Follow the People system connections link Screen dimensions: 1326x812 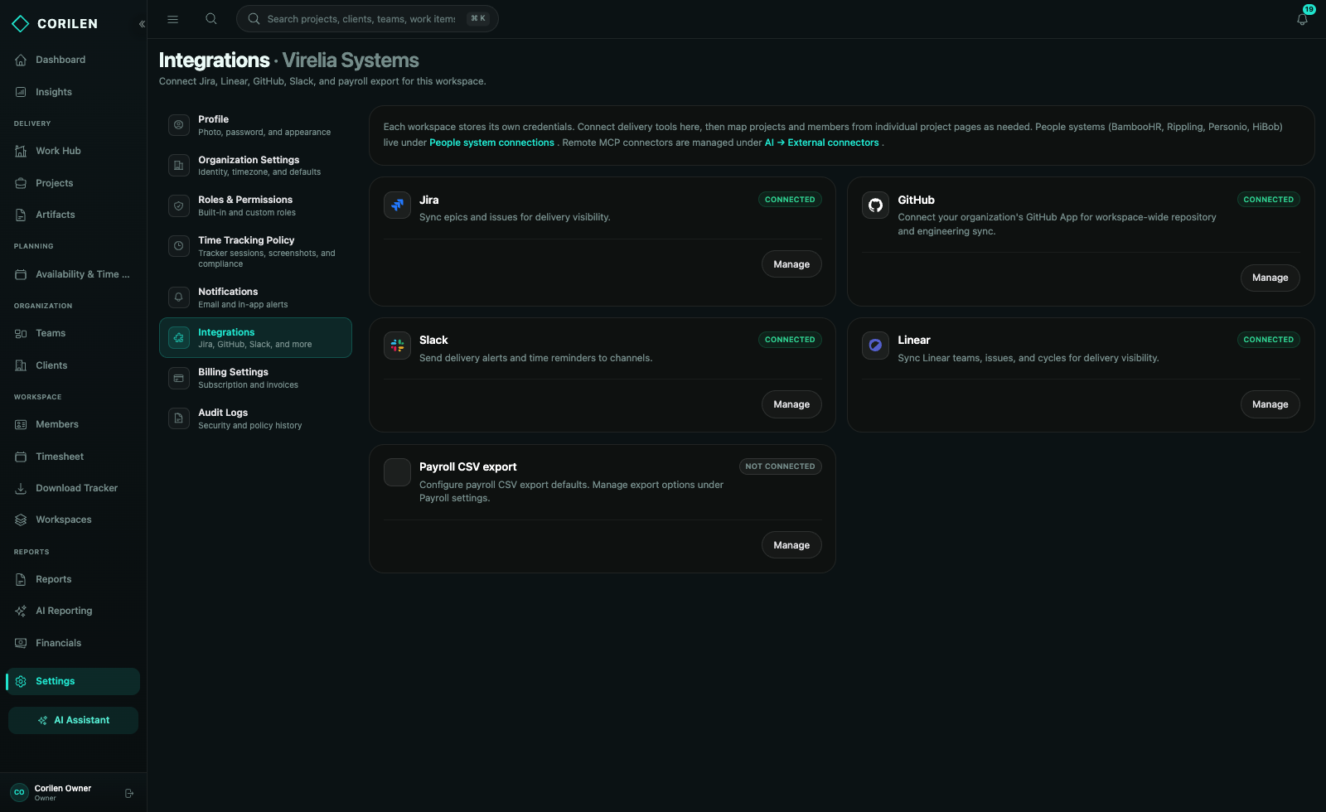coord(491,143)
